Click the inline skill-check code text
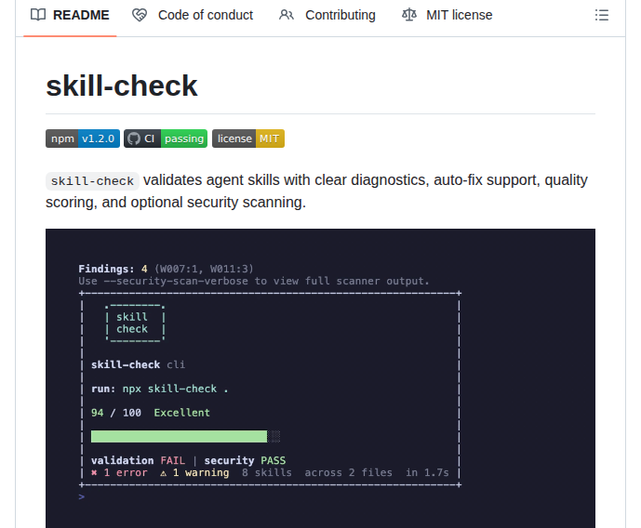641x528 pixels. 92,181
